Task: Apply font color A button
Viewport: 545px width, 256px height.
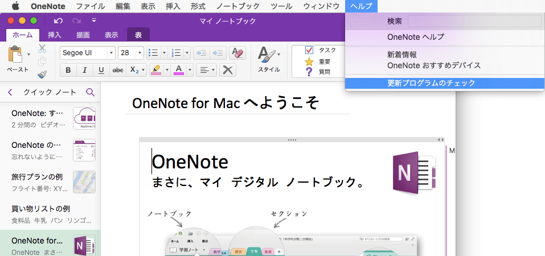Action: click(x=179, y=70)
